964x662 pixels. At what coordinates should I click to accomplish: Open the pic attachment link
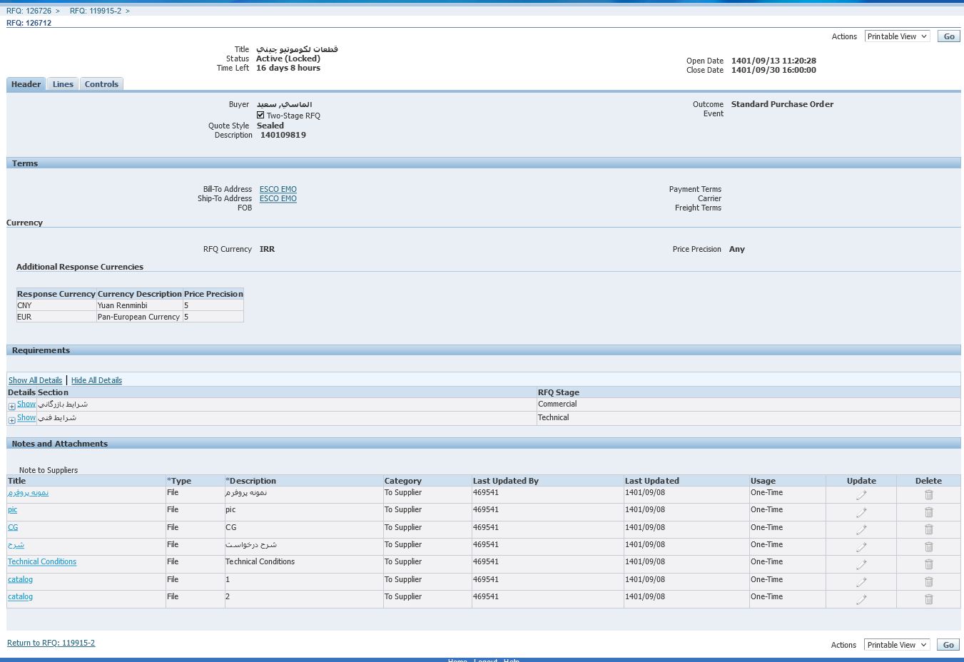[x=12, y=510]
